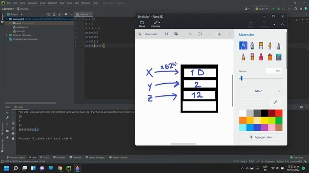Select the Spray can tool in Paint 3D
This screenshot has width=309, height=173.
pyautogui.click(x=270, y=57)
